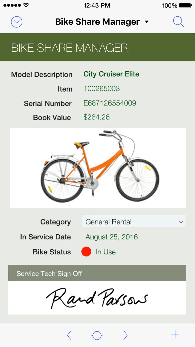Open search with the magnifying glass icon
This screenshot has width=195, height=347.
pos(178,22)
